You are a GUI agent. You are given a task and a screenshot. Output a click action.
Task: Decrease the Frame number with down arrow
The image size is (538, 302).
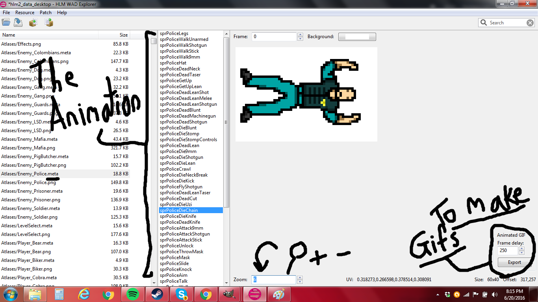point(301,39)
